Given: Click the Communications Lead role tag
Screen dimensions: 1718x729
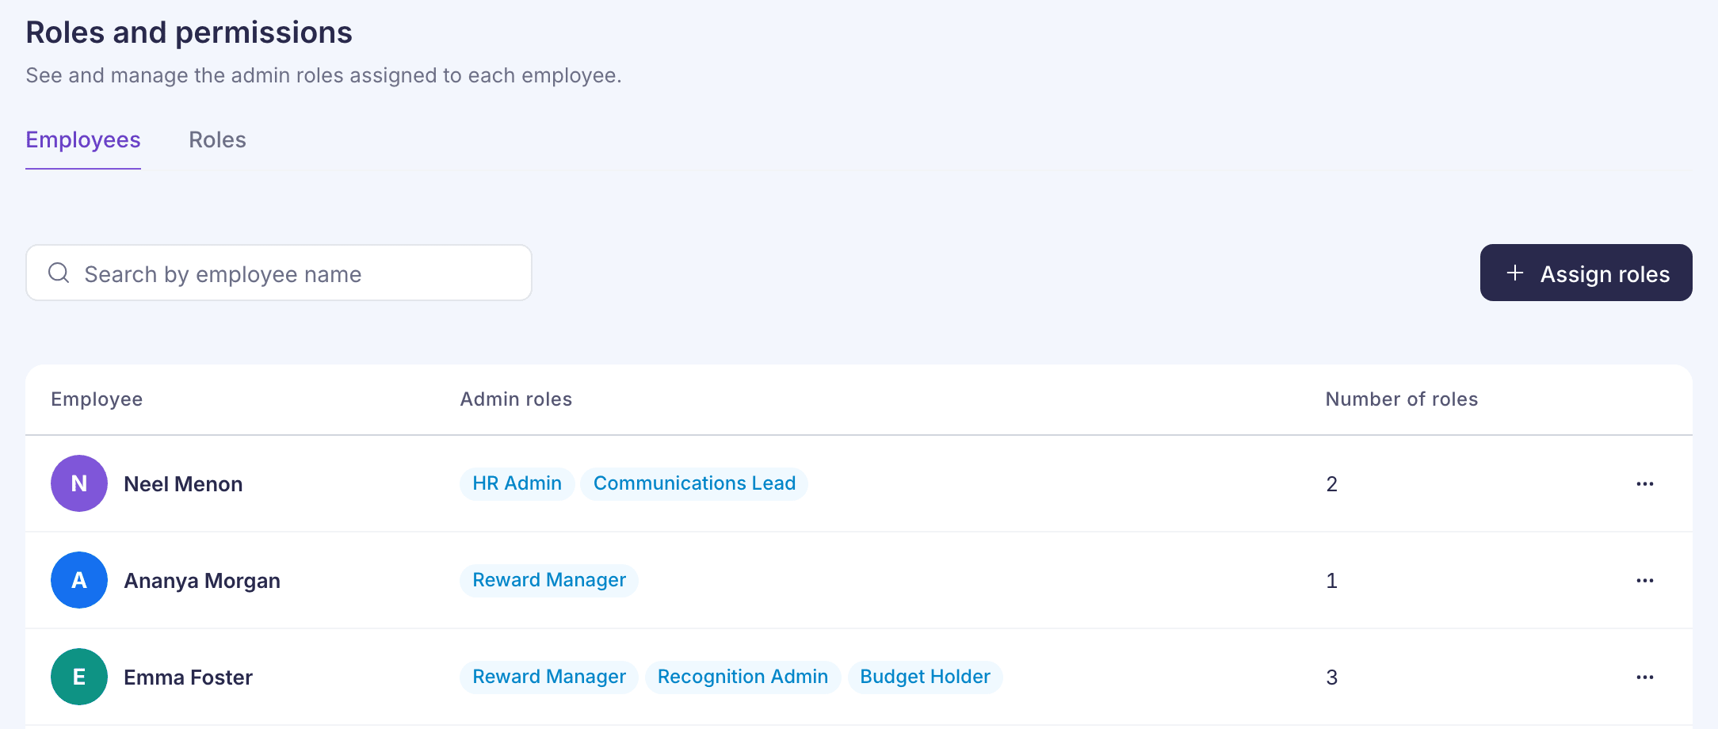Looking at the screenshot, I should click(x=694, y=483).
